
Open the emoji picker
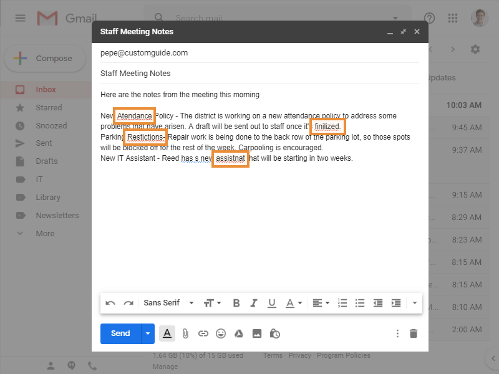221,333
